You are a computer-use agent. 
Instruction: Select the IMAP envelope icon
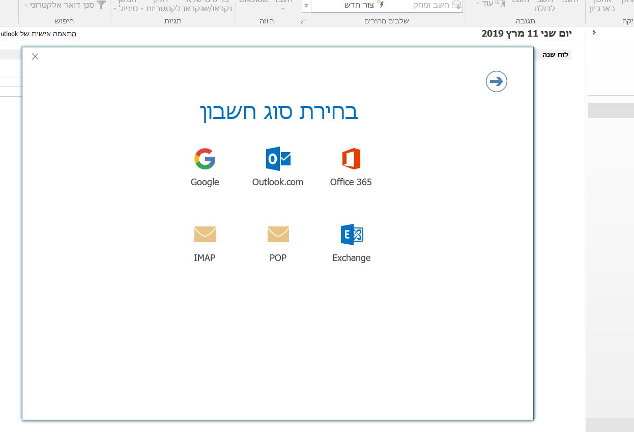[205, 235]
